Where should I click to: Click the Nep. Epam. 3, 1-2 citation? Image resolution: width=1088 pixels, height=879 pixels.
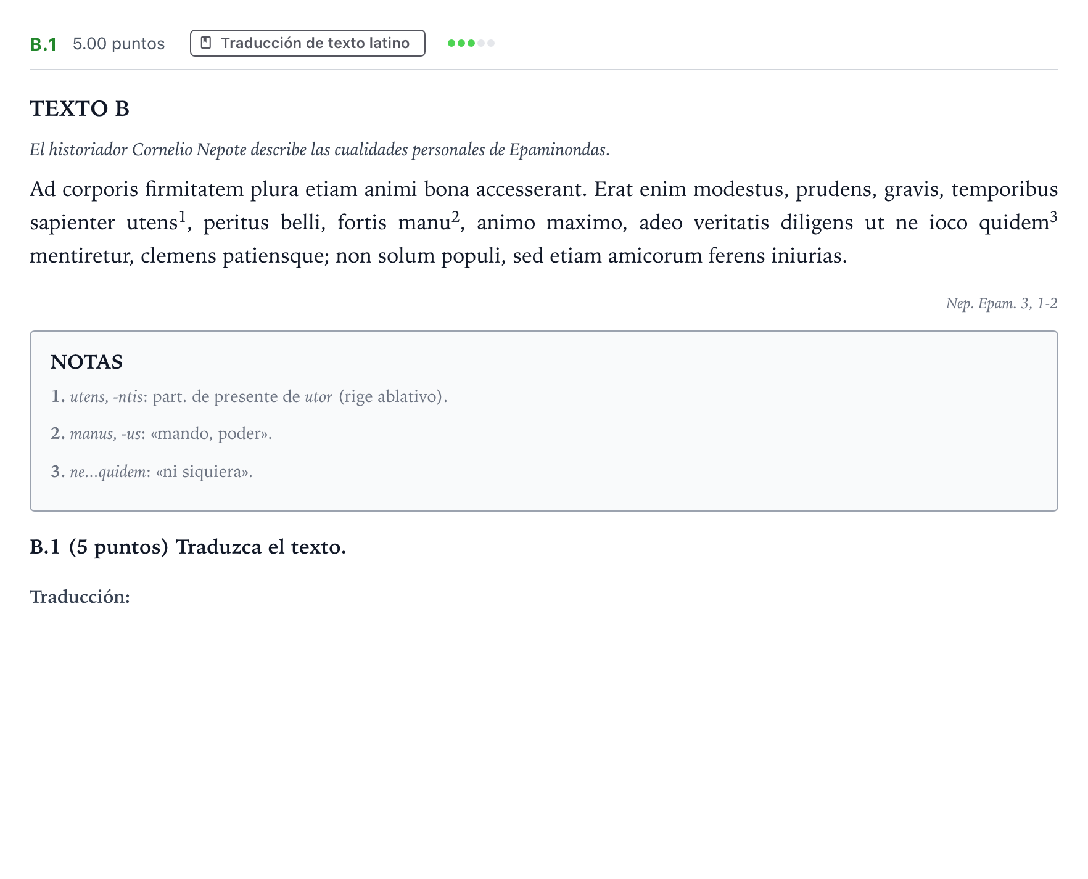(x=1002, y=303)
